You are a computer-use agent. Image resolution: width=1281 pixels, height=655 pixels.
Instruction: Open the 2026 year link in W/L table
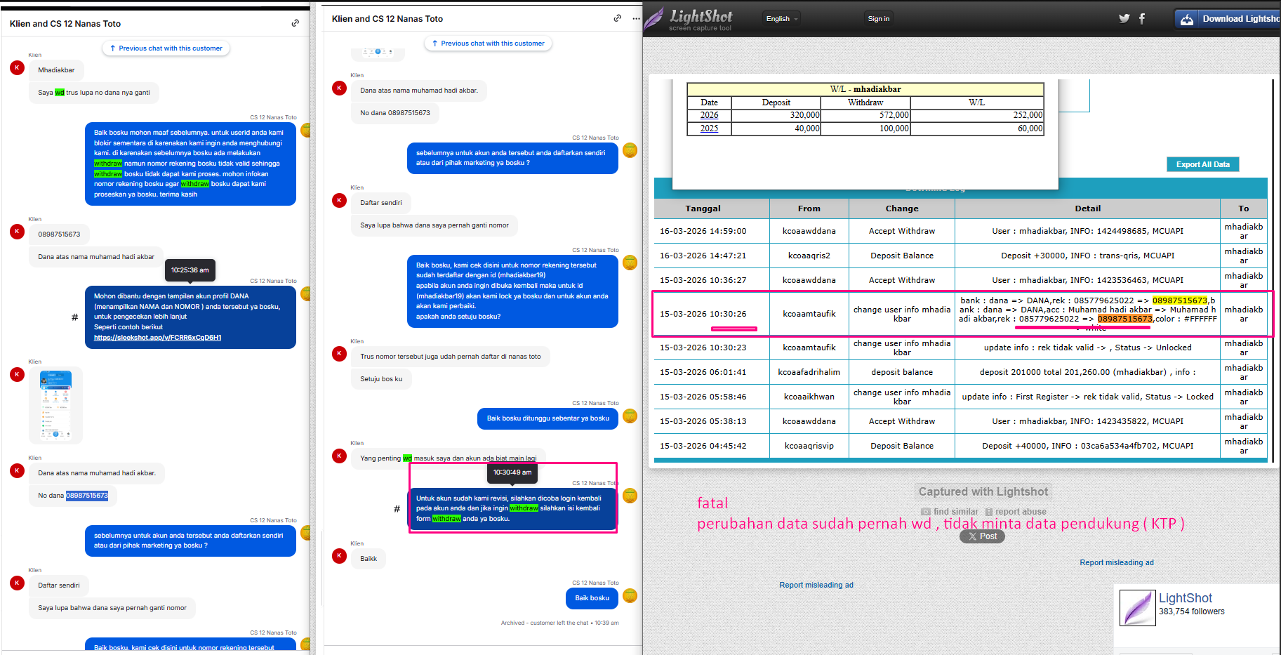(x=709, y=115)
